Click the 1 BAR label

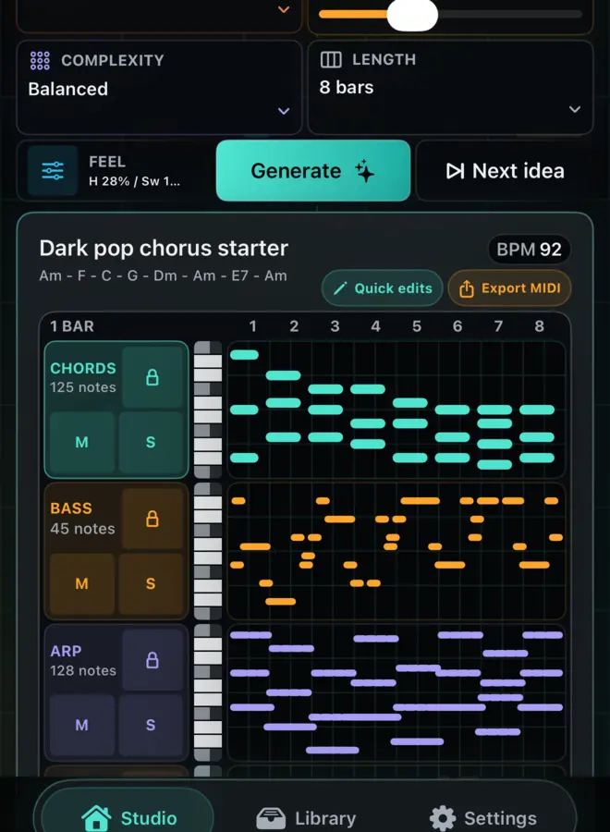[x=72, y=325]
